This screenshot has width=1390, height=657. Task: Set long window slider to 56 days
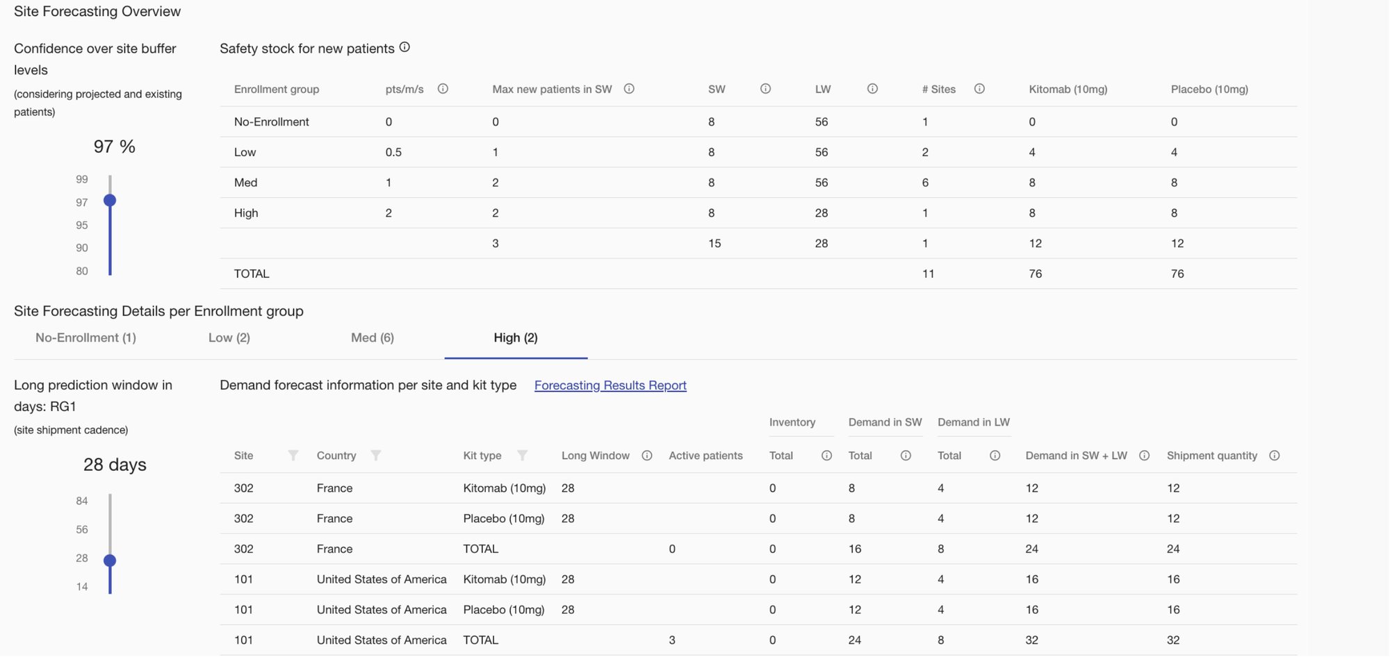110,530
